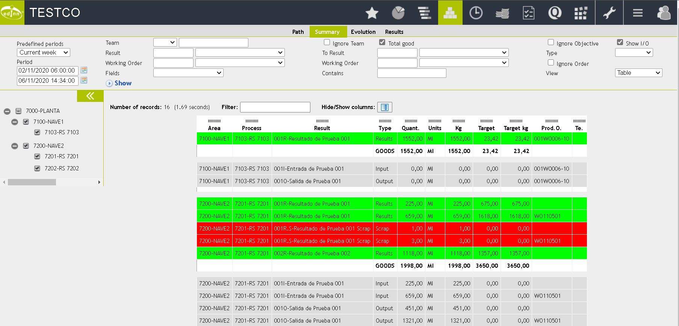
Task: Click the tree panel scrollbar right arrow
Action: click(x=99, y=182)
